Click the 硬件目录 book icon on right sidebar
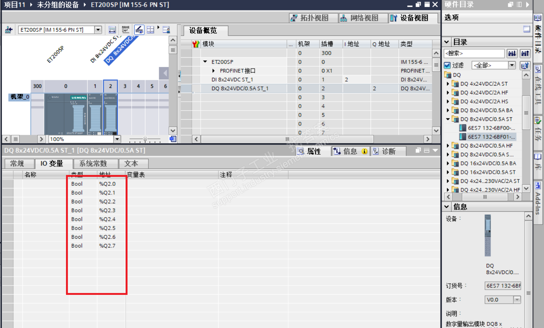 coord(538,18)
